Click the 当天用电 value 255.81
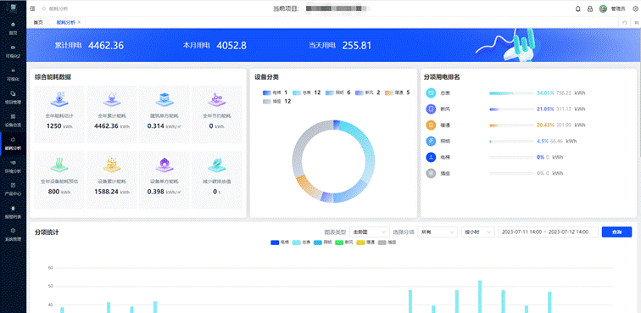 coord(357,46)
